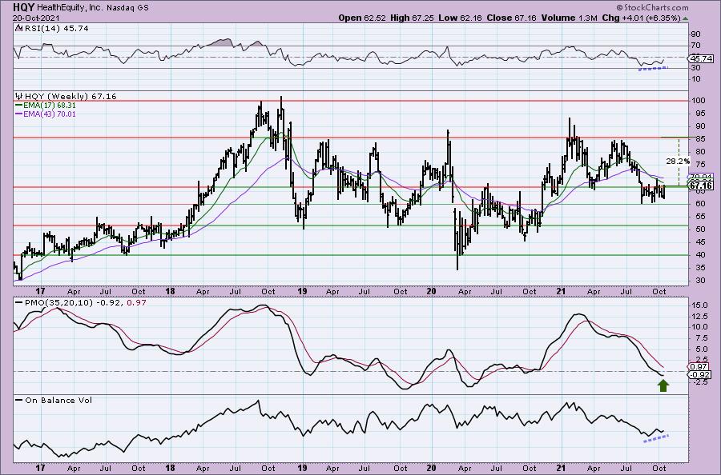721x475 pixels.
Task: Select the HealthEquity, Inc. company name
Action: coord(69,7)
